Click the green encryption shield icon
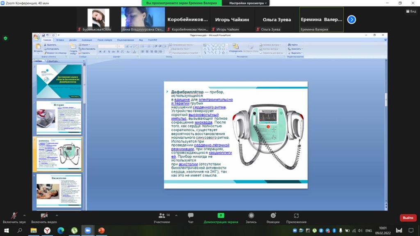 tap(5, 38)
